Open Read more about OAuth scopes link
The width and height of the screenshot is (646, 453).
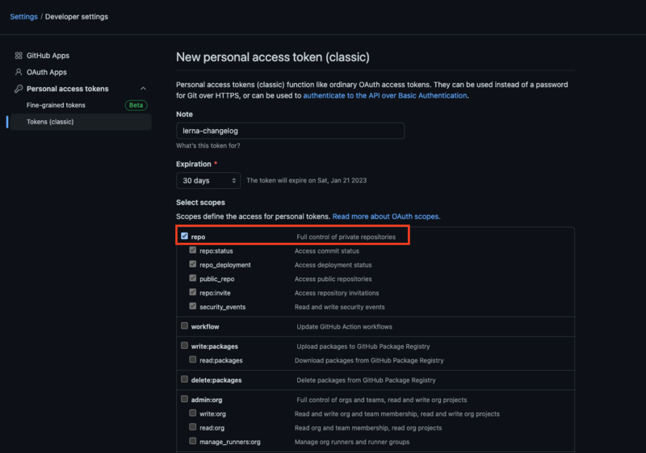tap(386, 216)
